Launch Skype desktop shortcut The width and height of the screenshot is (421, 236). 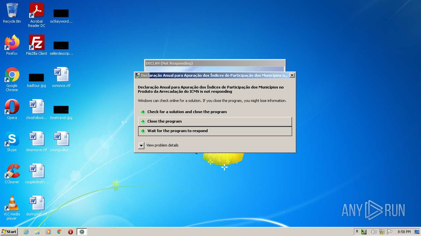click(12, 142)
